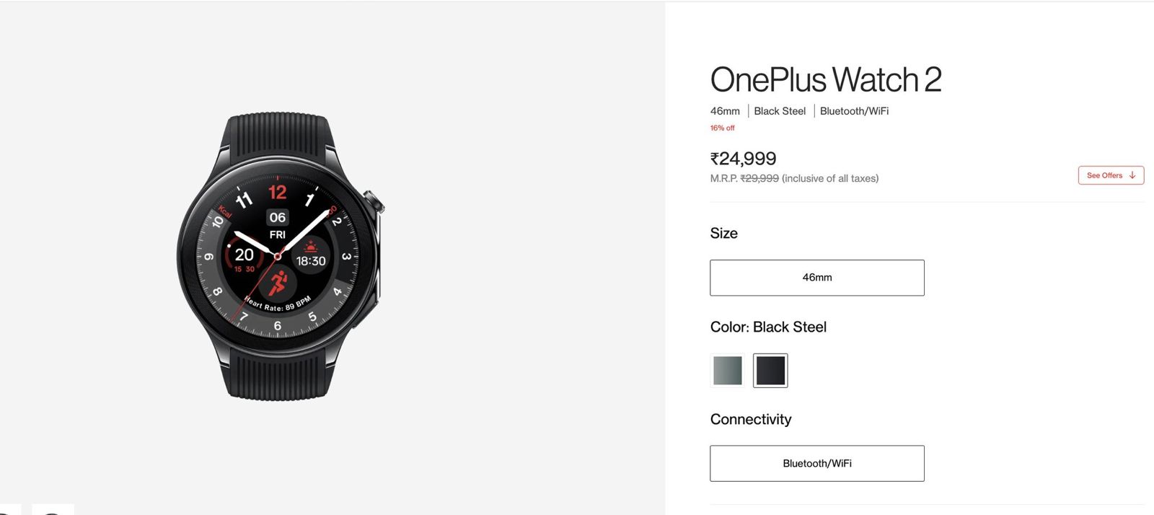Select the Bluetooth/WiFi connectivity option box
This screenshot has height=515, width=1154.
coord(817,463)
